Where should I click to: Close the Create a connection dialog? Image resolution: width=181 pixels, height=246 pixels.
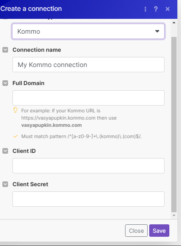168,9
